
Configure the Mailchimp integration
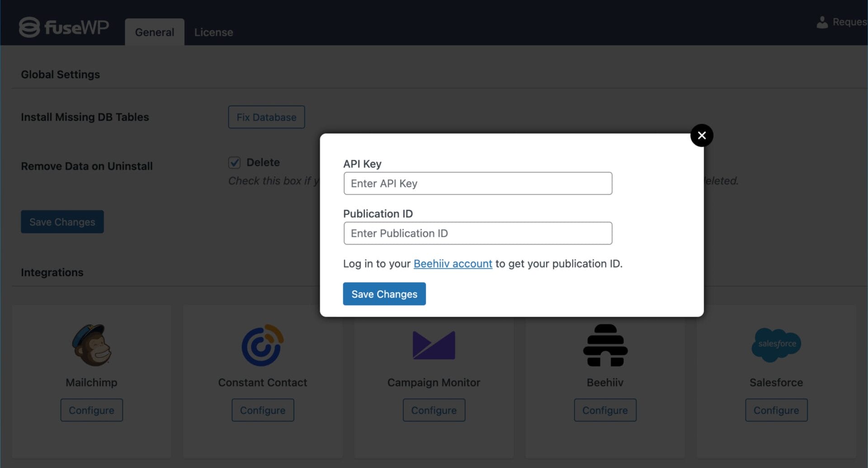92,410
